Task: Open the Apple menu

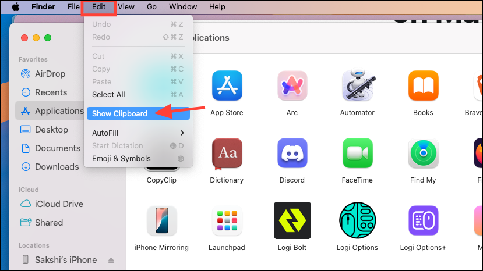Action: coord(16,6)
